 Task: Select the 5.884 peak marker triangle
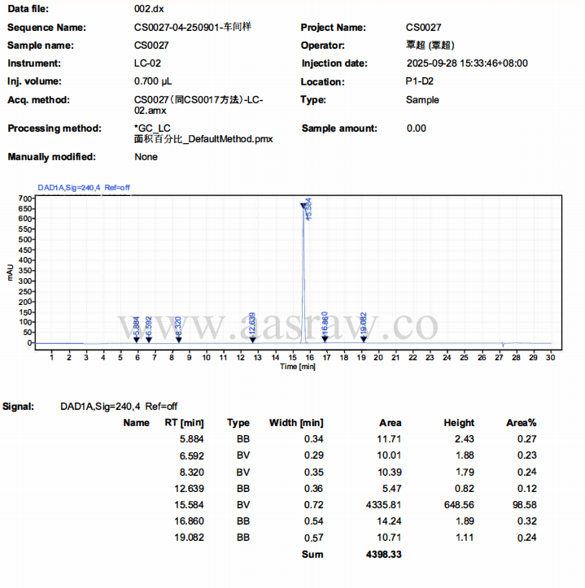click(x=137, y=339)
